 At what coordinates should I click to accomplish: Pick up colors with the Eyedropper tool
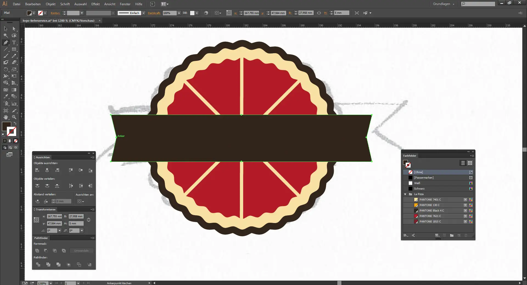[x=5, y=97]
